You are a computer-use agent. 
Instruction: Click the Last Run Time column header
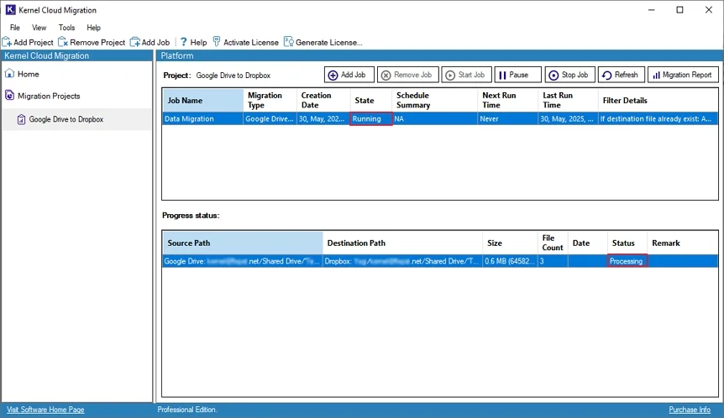pos(568,100)
